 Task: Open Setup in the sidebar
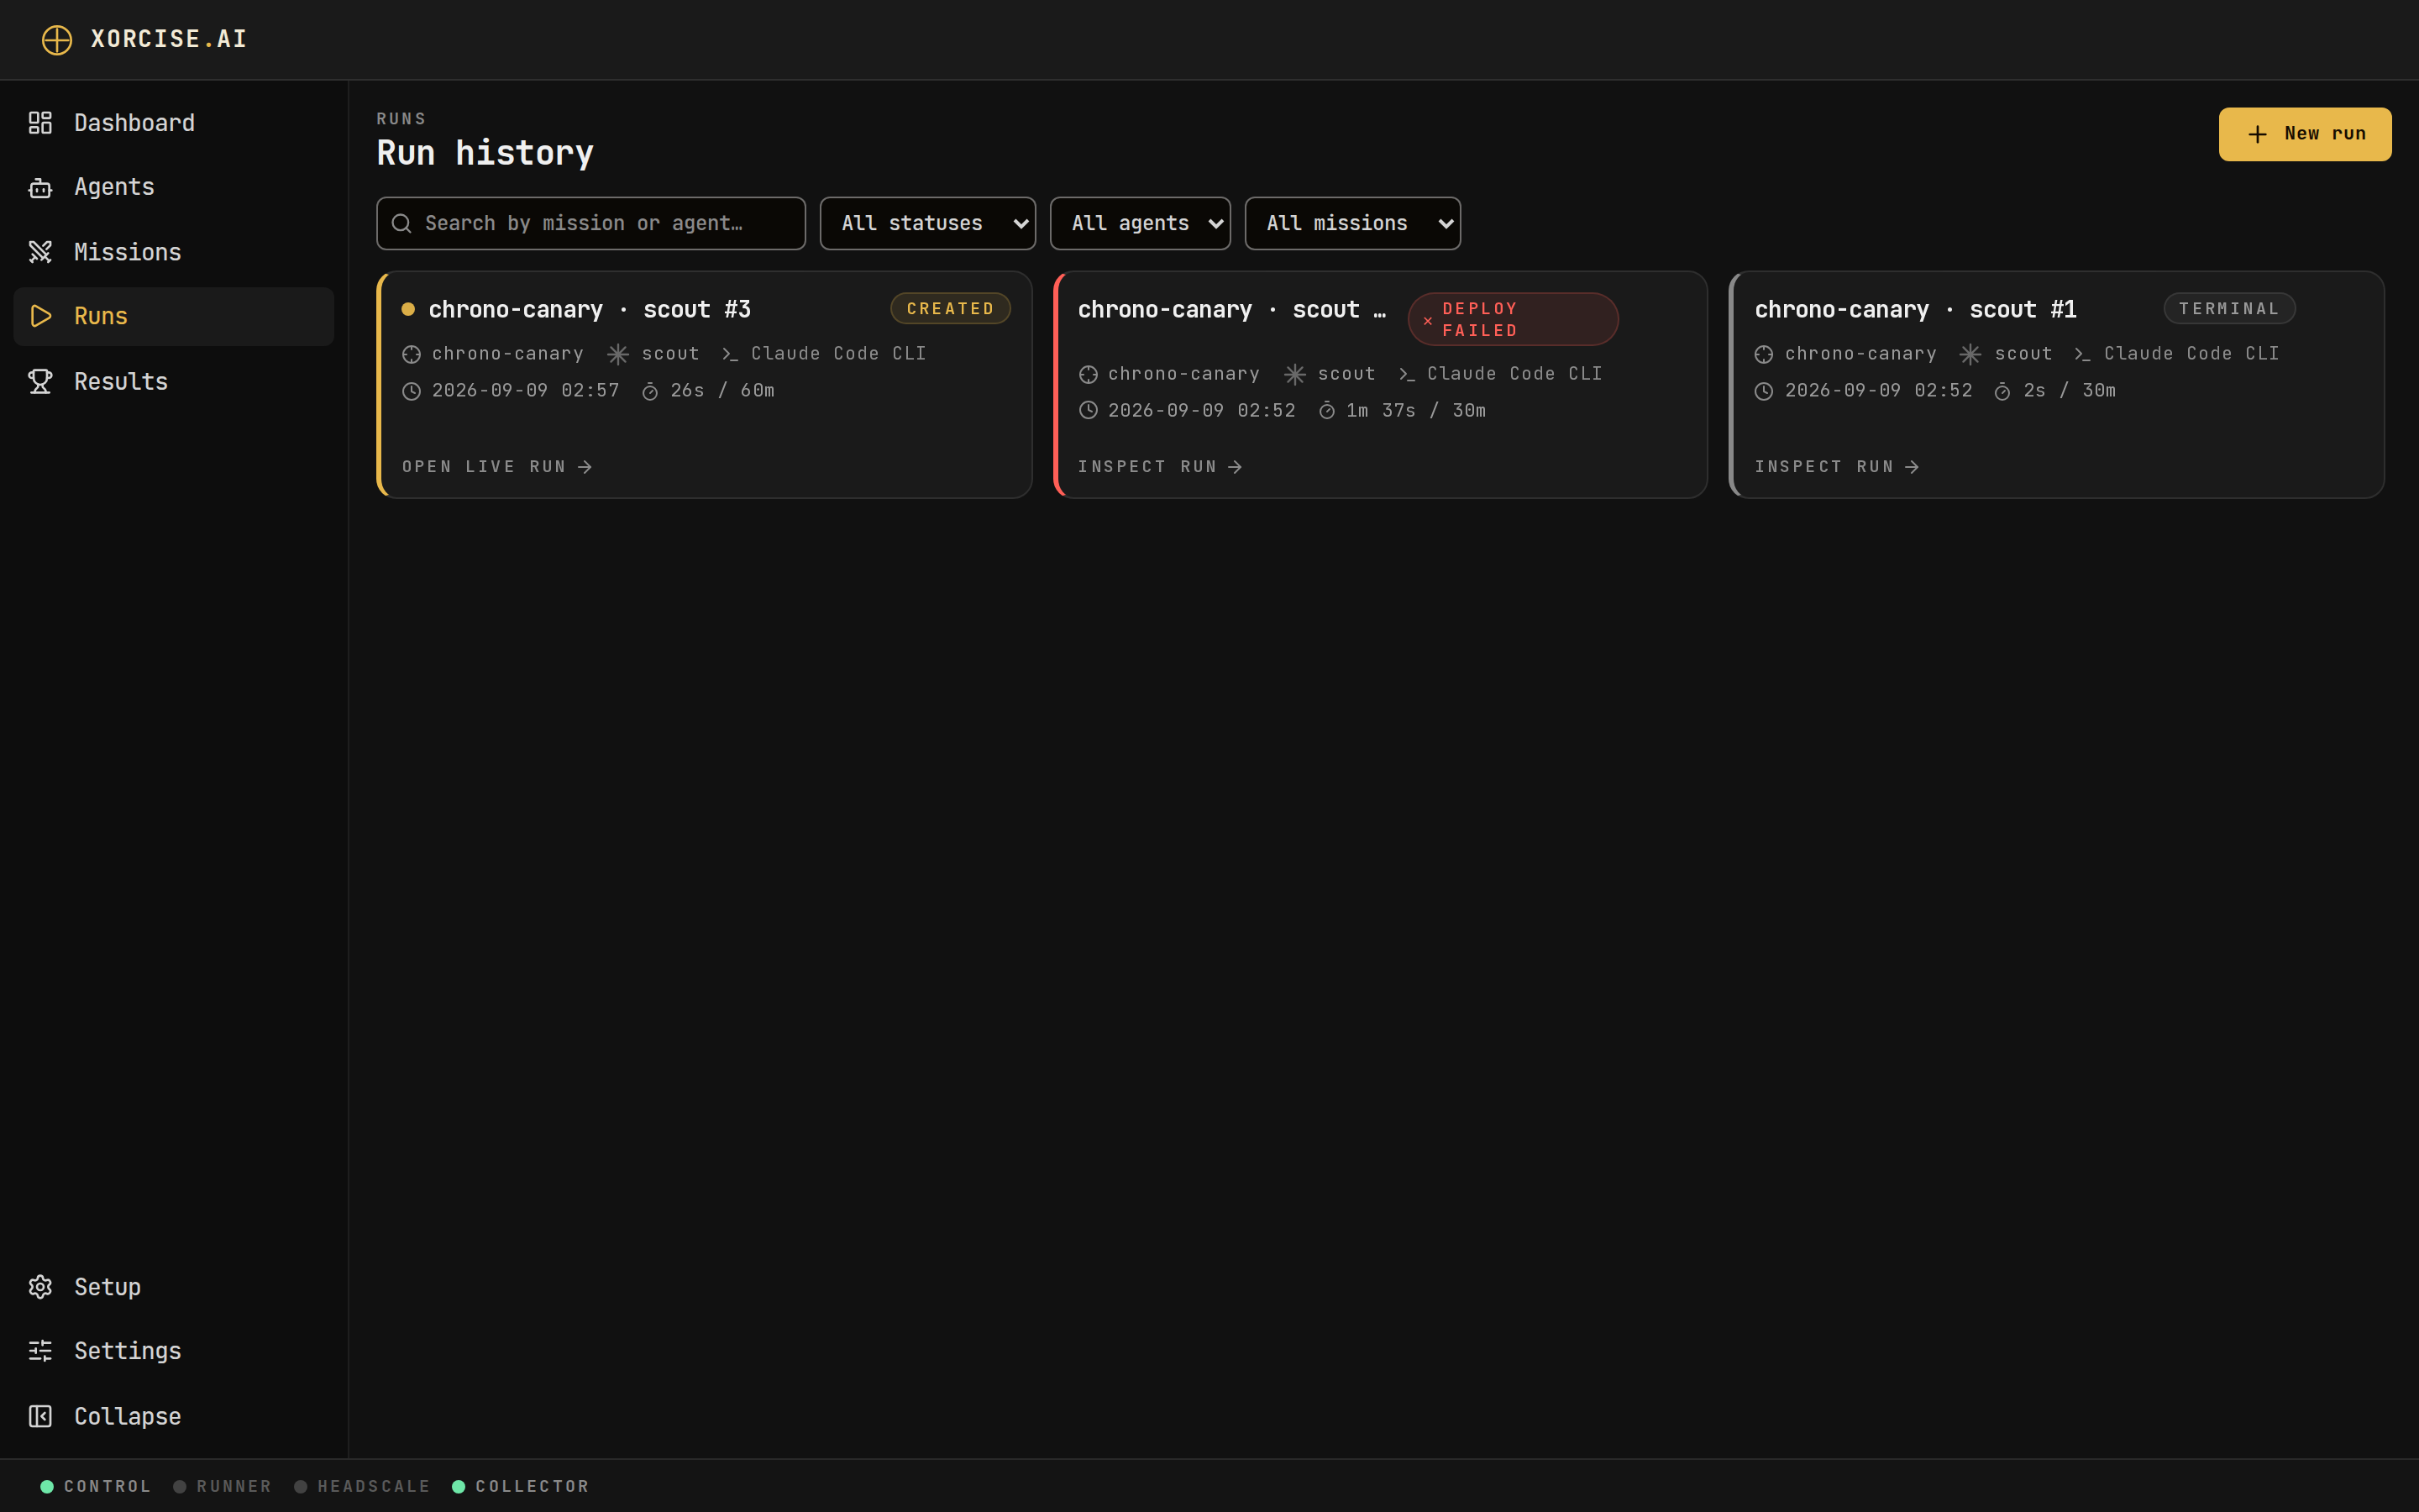coord(174,1287)
